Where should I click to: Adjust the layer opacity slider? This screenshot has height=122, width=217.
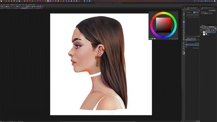(x=212, y=27)
